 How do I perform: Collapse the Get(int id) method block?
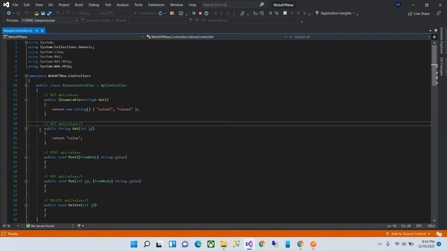pyautogui.click(x=27, y=128)
